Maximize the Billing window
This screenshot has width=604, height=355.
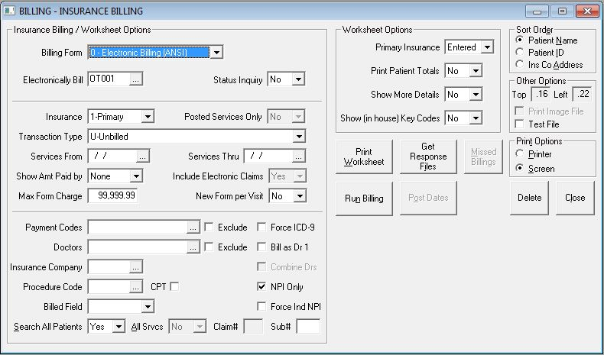562,11
